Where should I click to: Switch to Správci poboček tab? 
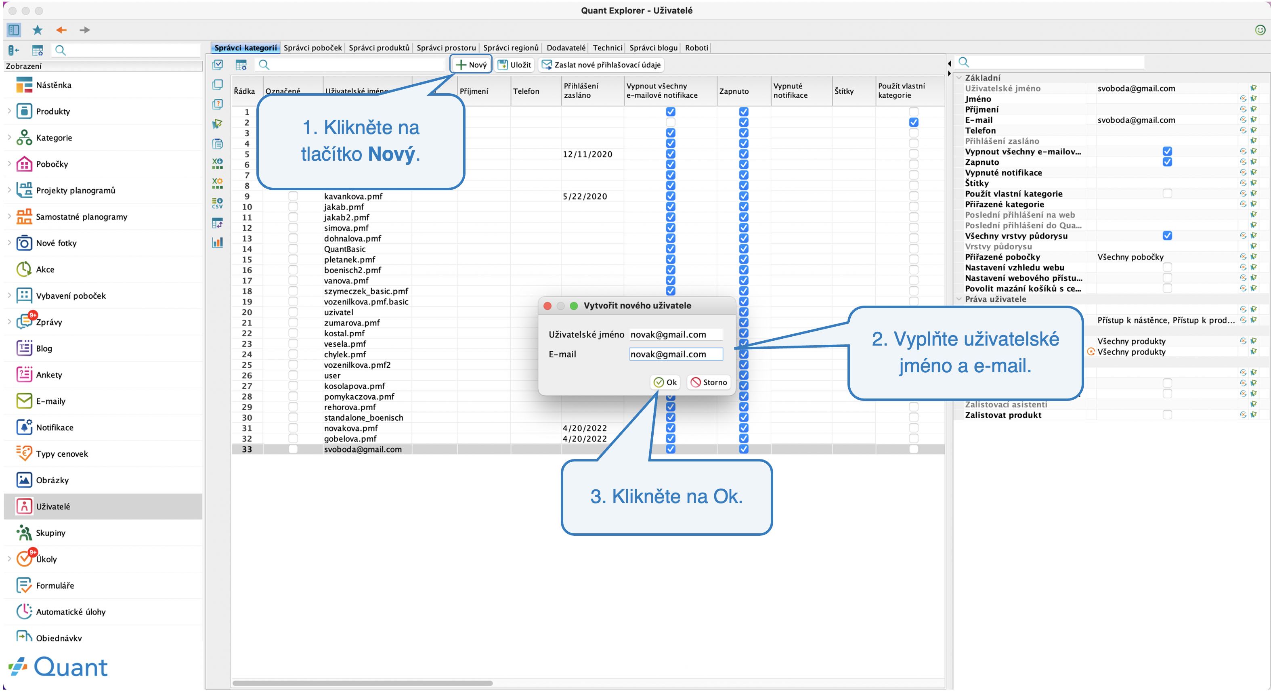point(313,48)
